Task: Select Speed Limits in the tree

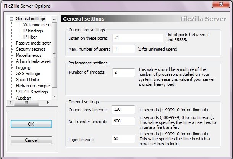Action: (28, 80)
